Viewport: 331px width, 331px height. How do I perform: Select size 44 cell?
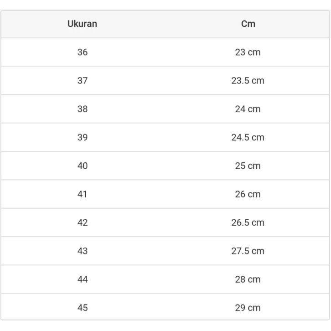point(82,279)
